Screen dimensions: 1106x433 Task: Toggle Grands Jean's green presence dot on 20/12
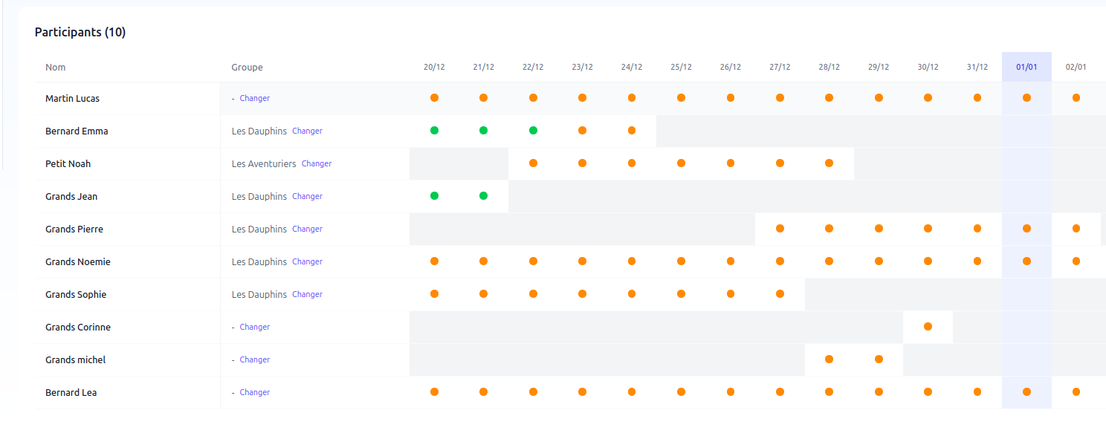434,196
